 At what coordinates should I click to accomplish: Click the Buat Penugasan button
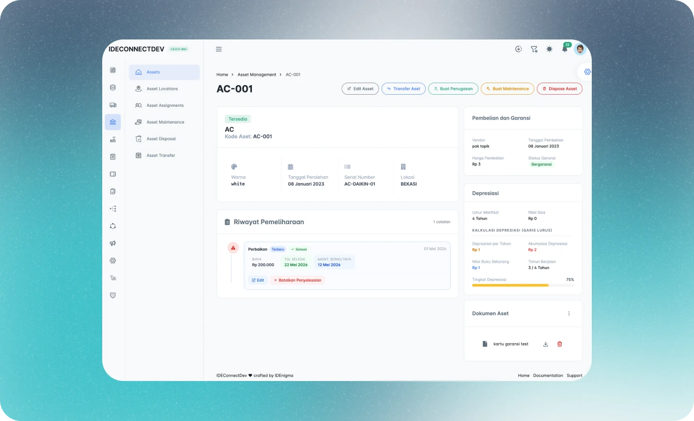pyautogui.click(x=453, y=89)
